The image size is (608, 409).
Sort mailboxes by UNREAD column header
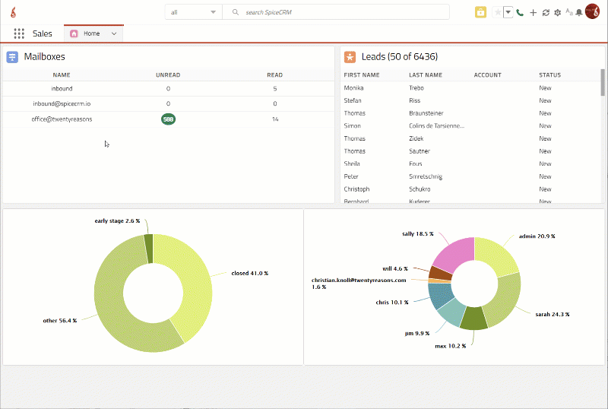point(168,75)
